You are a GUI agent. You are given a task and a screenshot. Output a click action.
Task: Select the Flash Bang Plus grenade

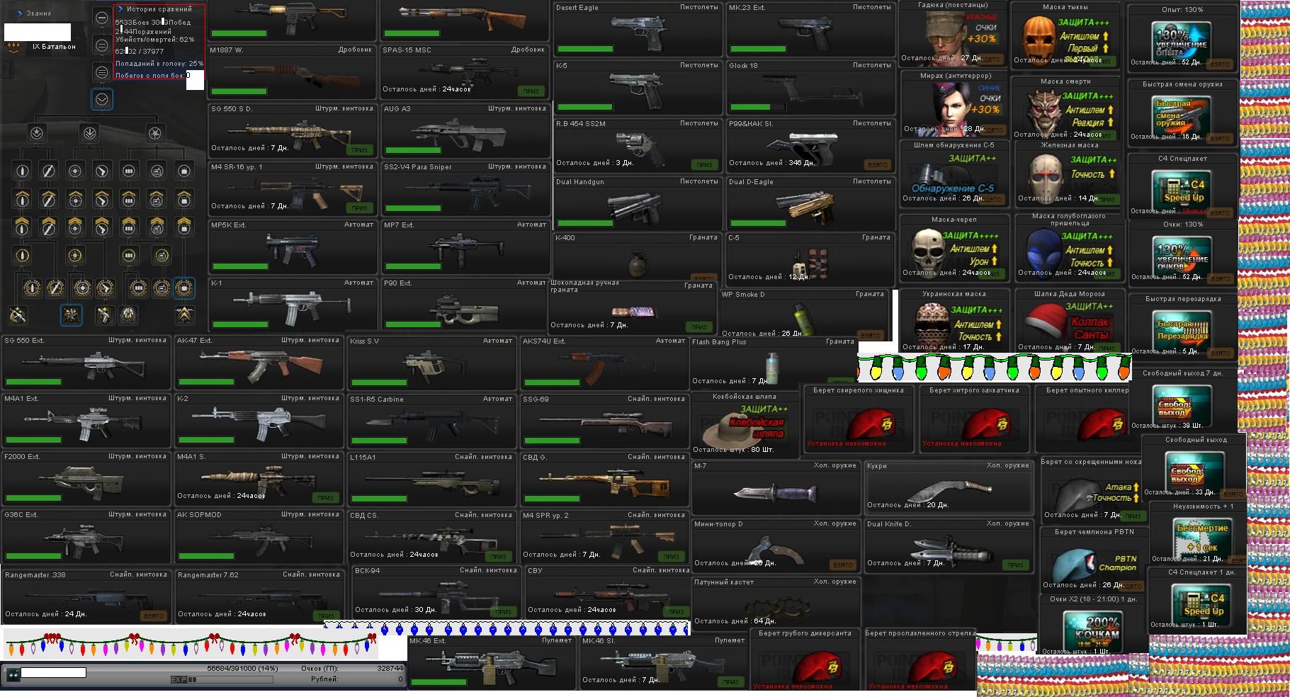click(774, 362)
